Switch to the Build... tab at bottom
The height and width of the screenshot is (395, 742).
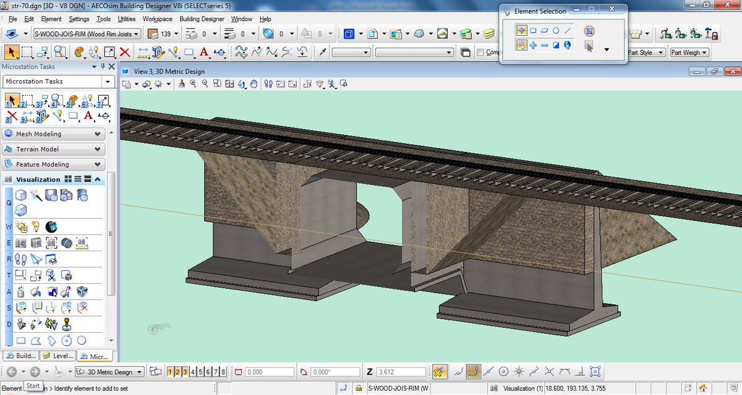click(x=20, y=356)
